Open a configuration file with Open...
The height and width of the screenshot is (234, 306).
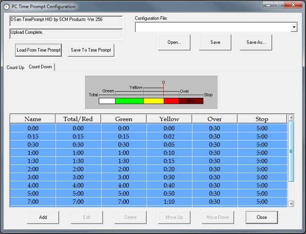pos(174,42)
